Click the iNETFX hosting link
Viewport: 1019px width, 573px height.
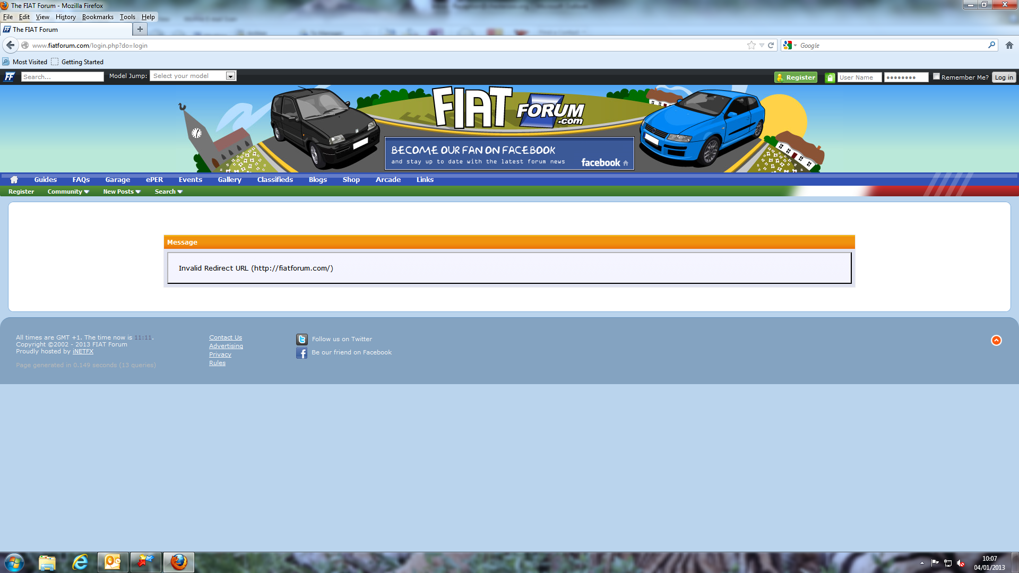[x=83, y=351]
